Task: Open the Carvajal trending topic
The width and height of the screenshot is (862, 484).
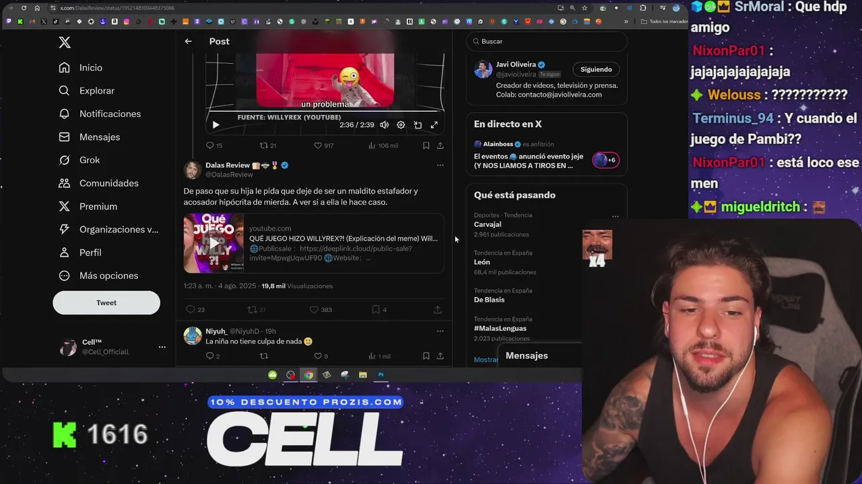Action: [x=488, y=225]
